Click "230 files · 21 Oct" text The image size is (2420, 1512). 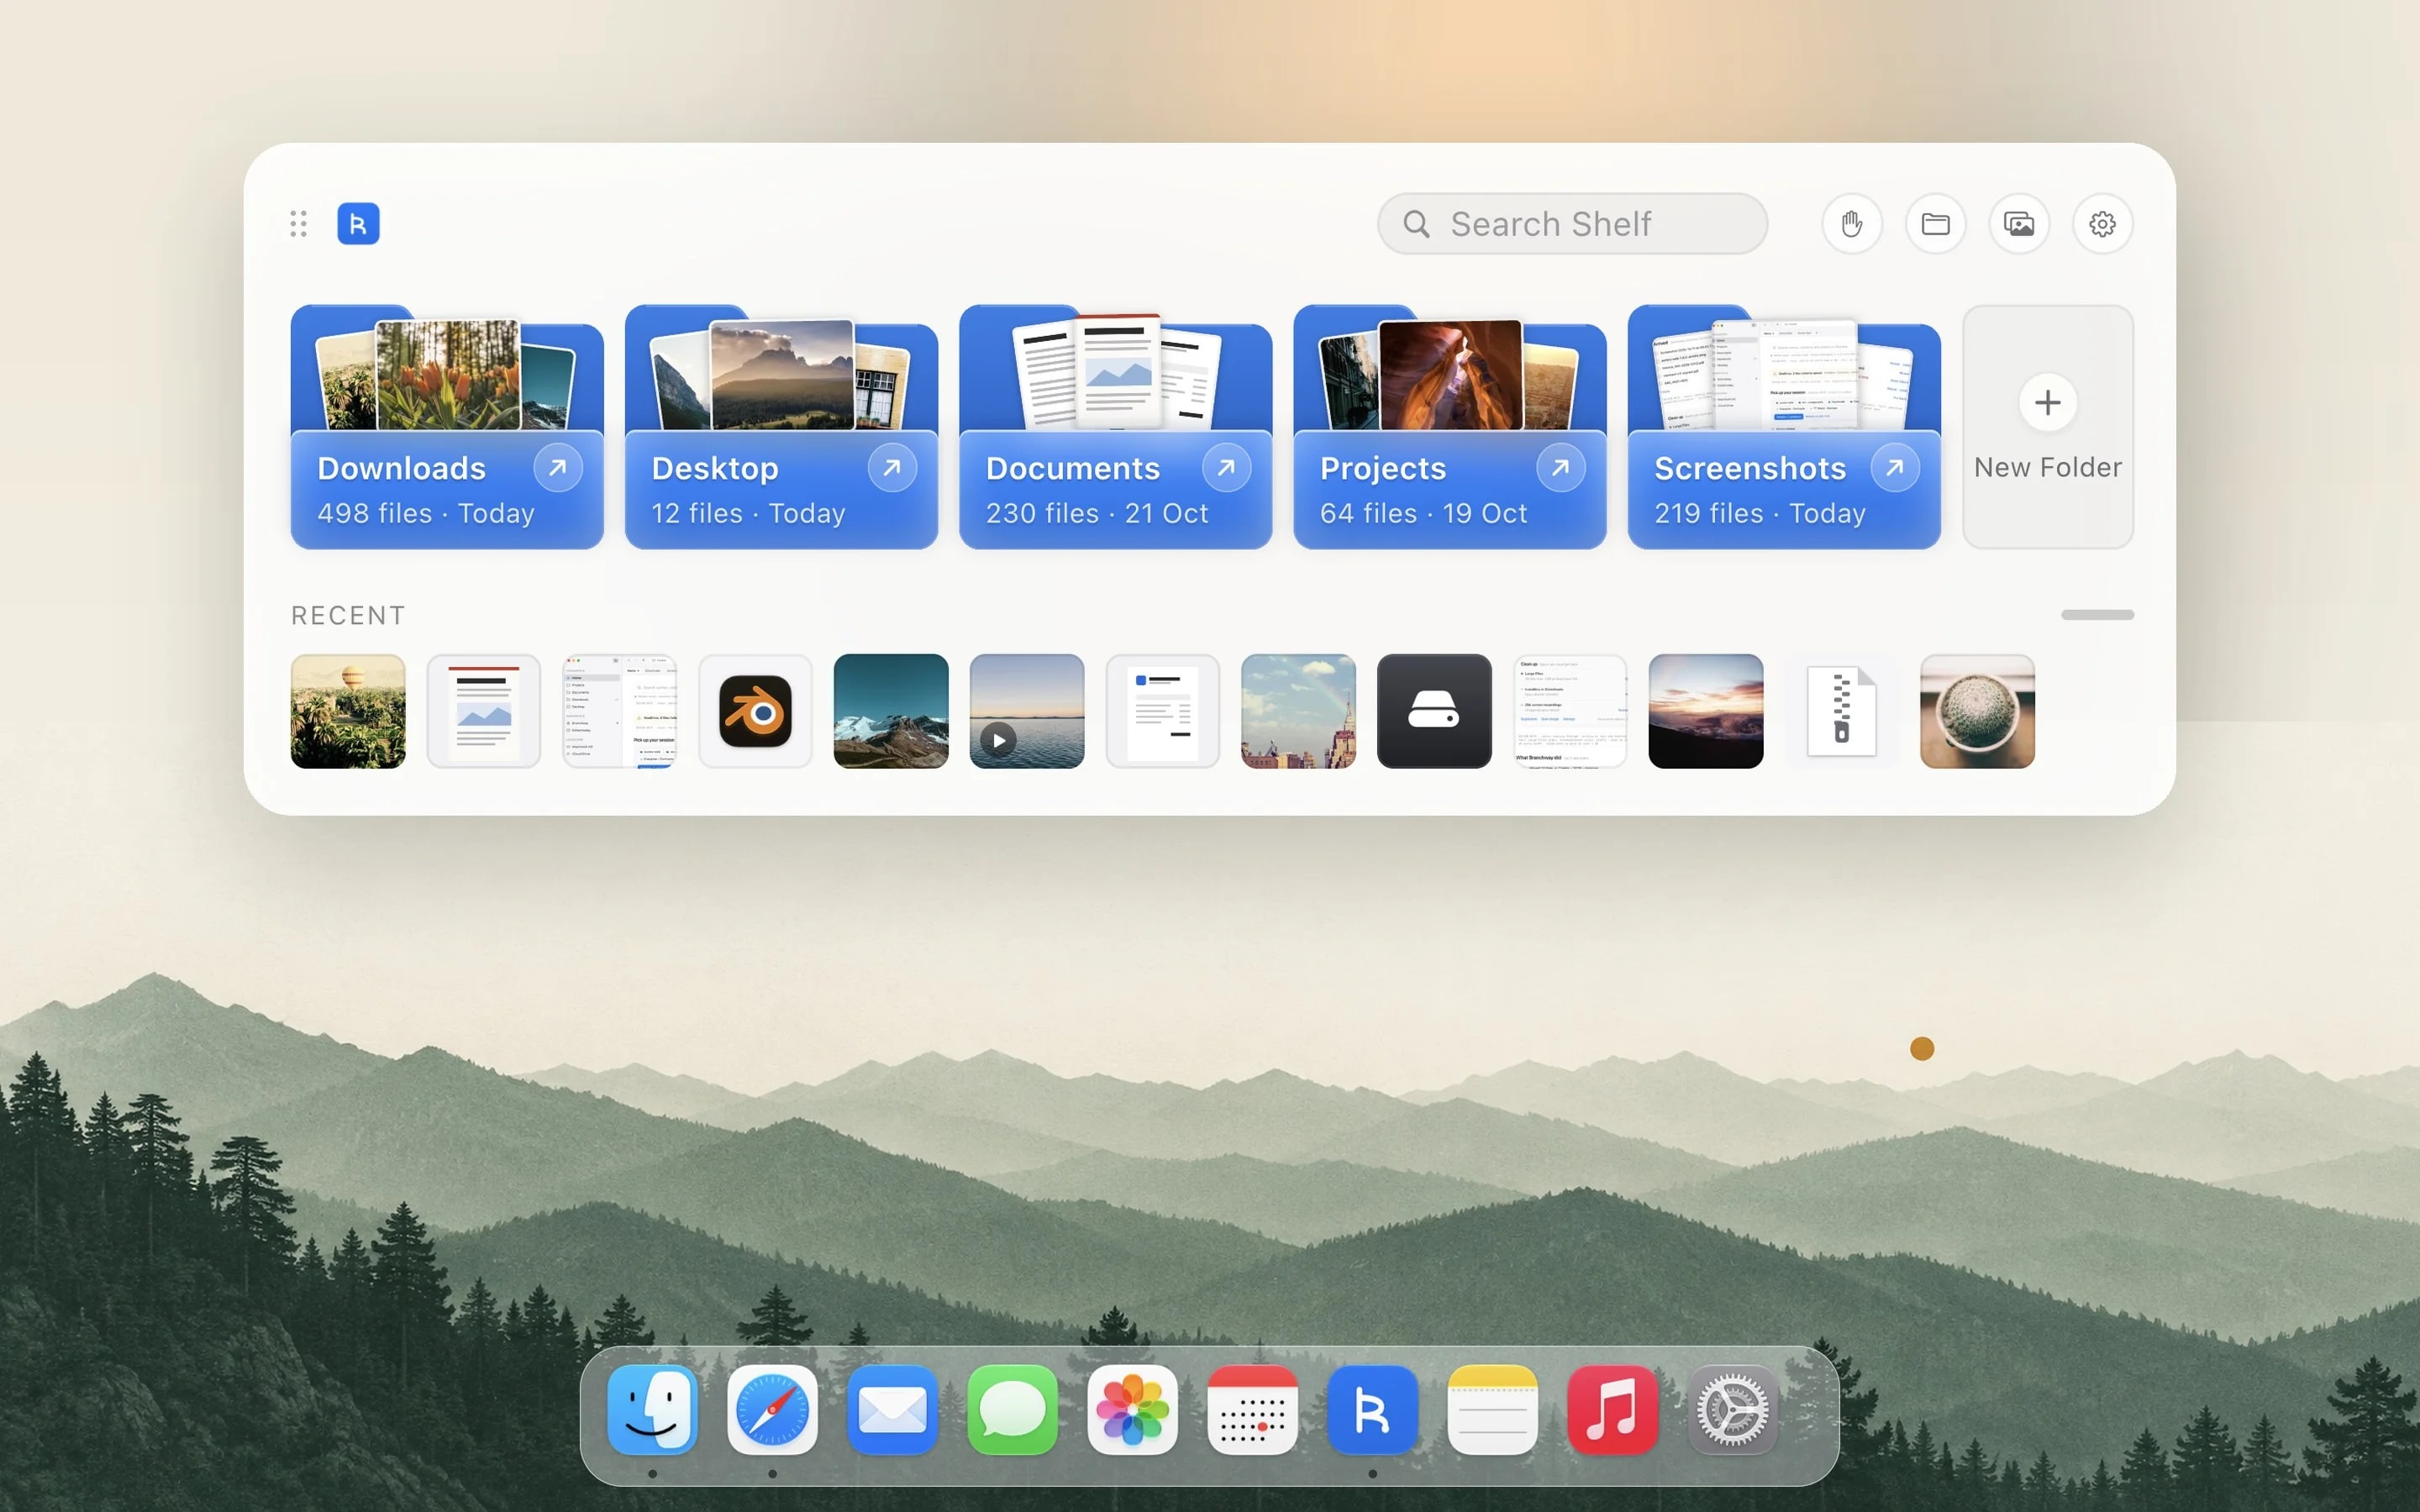(1097, 513)
